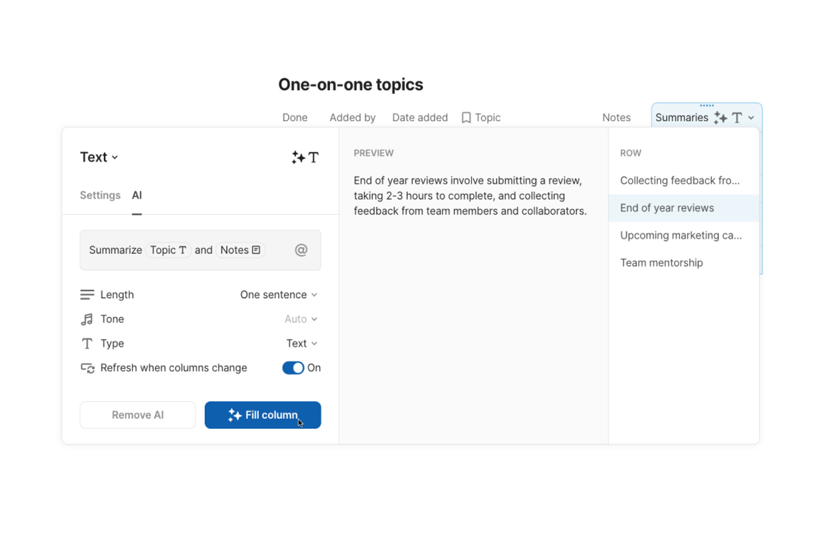This screenshot has height=540, width=828.
Task: Open the Length One sentence dropdown
Action: click(x=279, y=295)
